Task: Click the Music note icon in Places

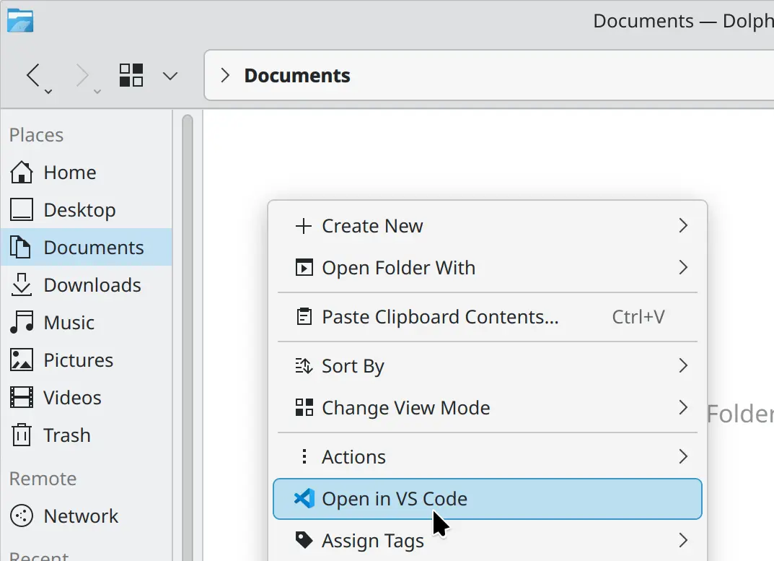Action: (22, 322)
